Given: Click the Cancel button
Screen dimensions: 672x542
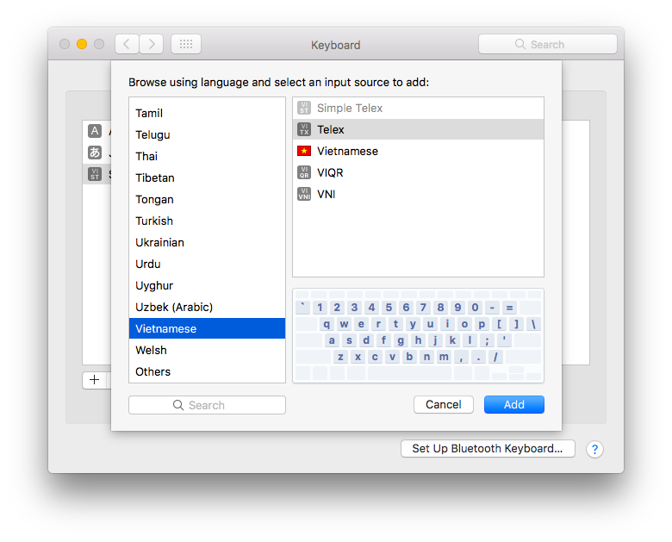Looking at the screenshot, I should coord(443,404).
